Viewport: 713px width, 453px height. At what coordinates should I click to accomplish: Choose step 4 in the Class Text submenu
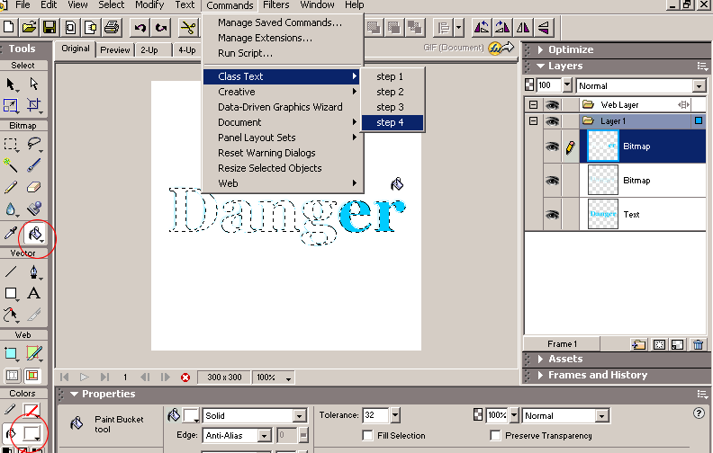393,122
